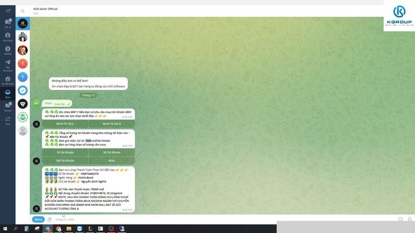Screen dimensions: 415x233
Task: Open the bot Menu button
Action: [38, 219]
